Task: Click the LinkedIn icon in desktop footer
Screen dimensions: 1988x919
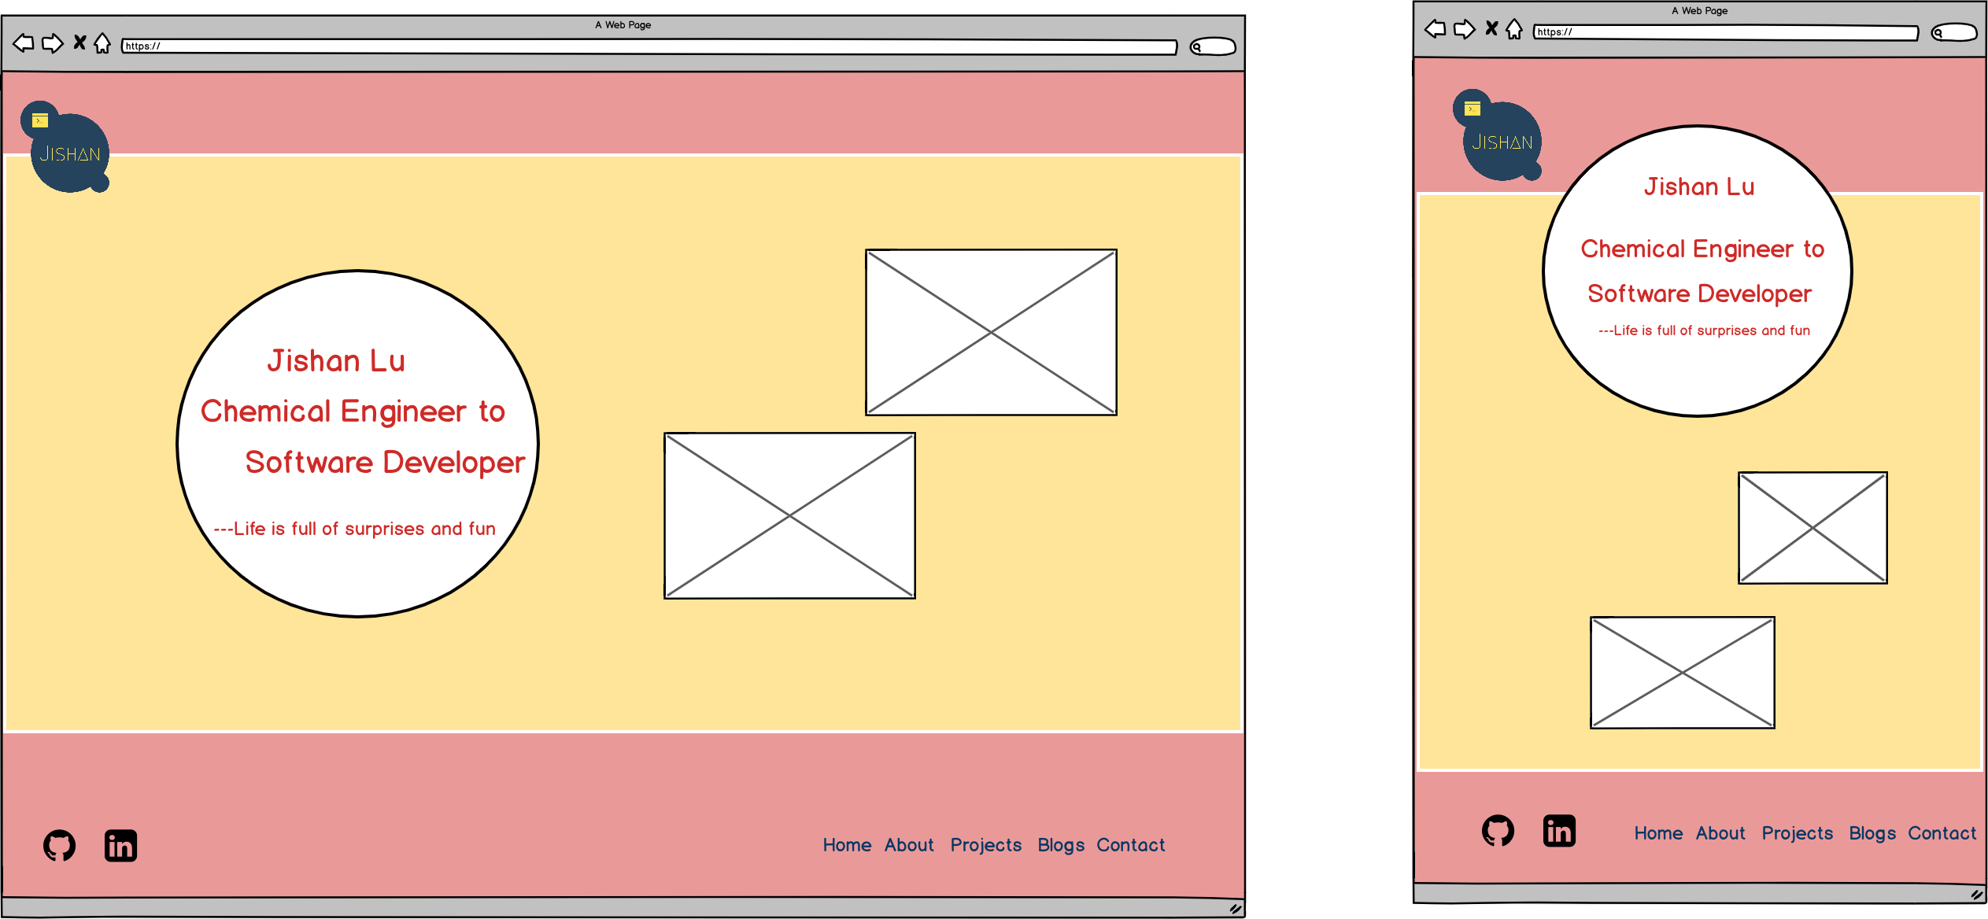Action: click(120, 846)
